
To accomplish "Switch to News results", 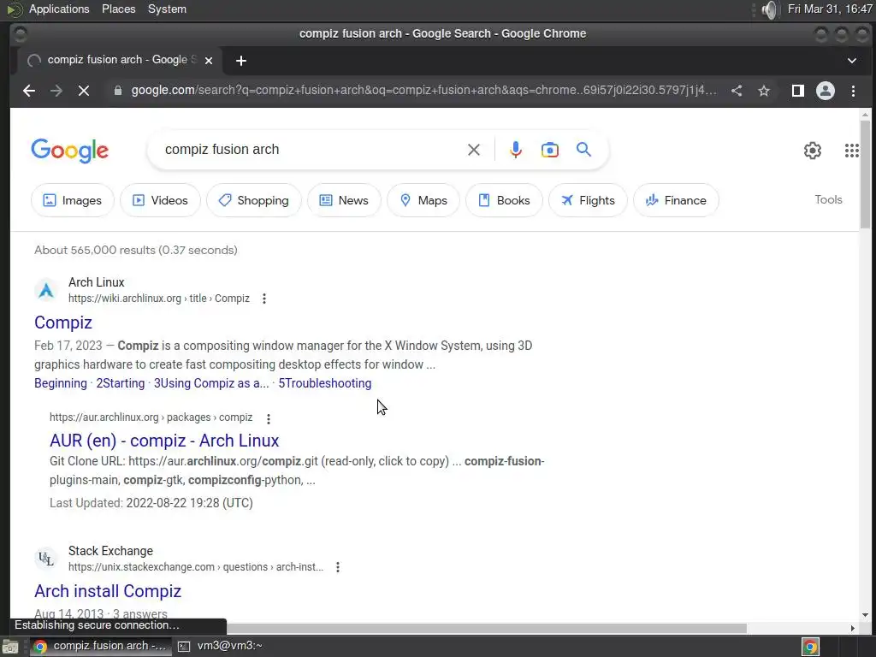I will (x=344, y=200).
